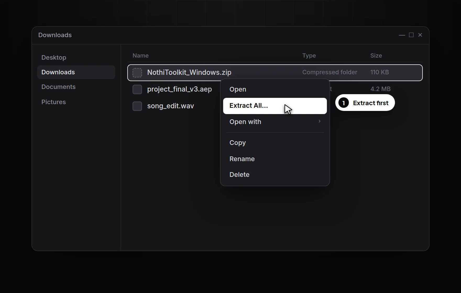The width and height of the screenshot is (461, 293).
Task: Sort by the Size column header
Action: [x=376, y=55]
